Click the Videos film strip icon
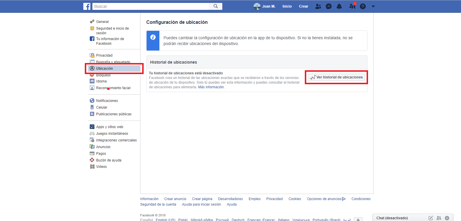The height and width of the screenshot is (221, 461). (x=92, y=166)
